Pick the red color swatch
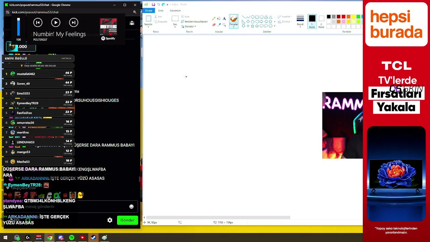Viewport: 430px width, 242px height. click(x=343, y=17)
